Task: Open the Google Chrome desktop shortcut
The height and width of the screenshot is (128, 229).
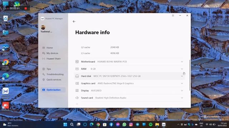Action: tap(5, 65)
